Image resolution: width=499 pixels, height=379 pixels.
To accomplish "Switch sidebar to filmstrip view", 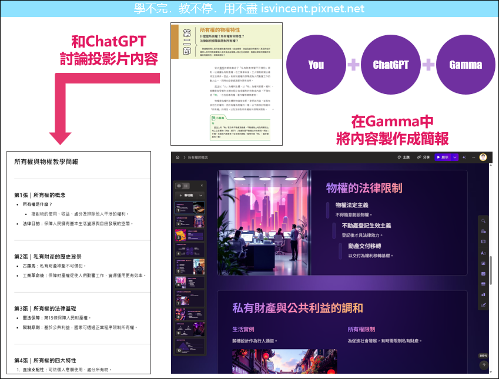I will (179, 186).
